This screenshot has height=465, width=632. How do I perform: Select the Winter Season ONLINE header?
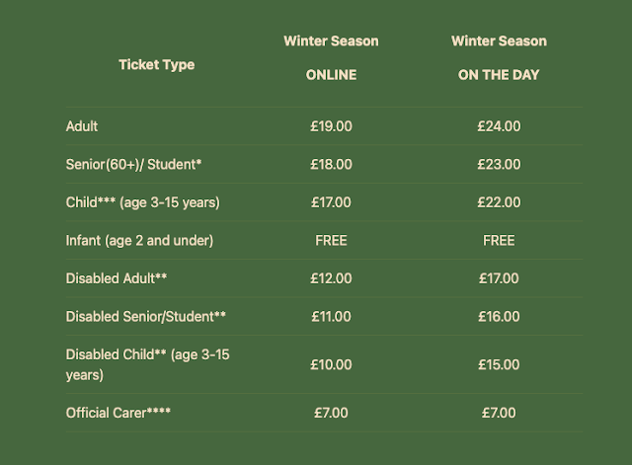click(331, 58)
